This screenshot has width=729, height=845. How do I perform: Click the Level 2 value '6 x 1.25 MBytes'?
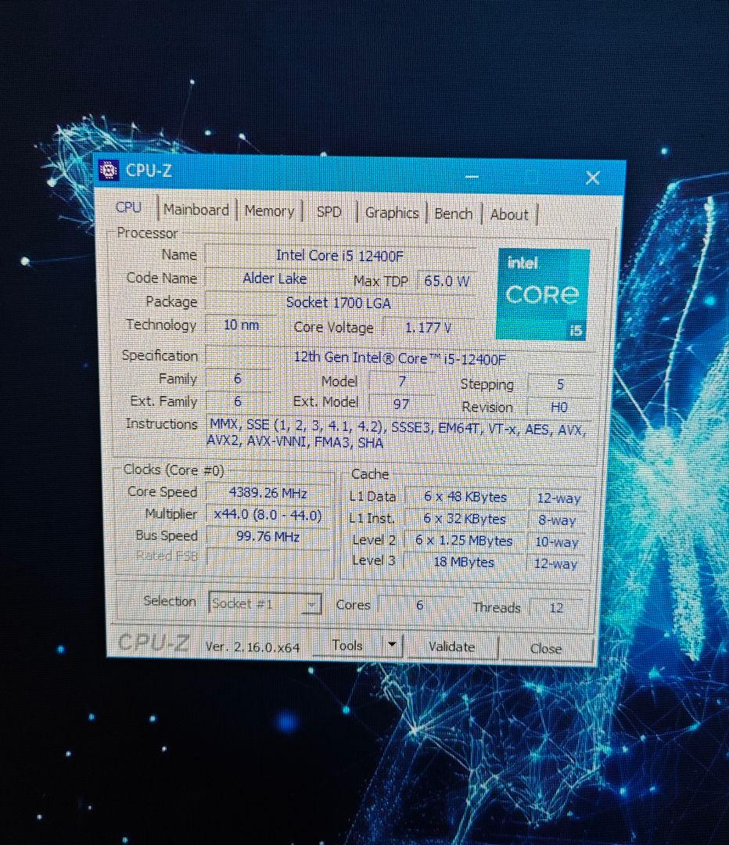[x=464, y=540]
